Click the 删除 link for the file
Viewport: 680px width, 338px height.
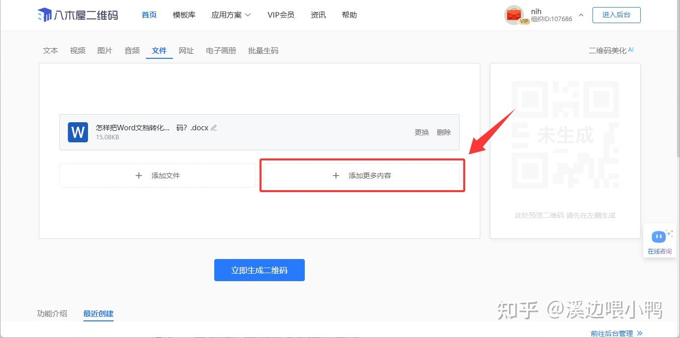pyautogui.click(x=444, y=132)
